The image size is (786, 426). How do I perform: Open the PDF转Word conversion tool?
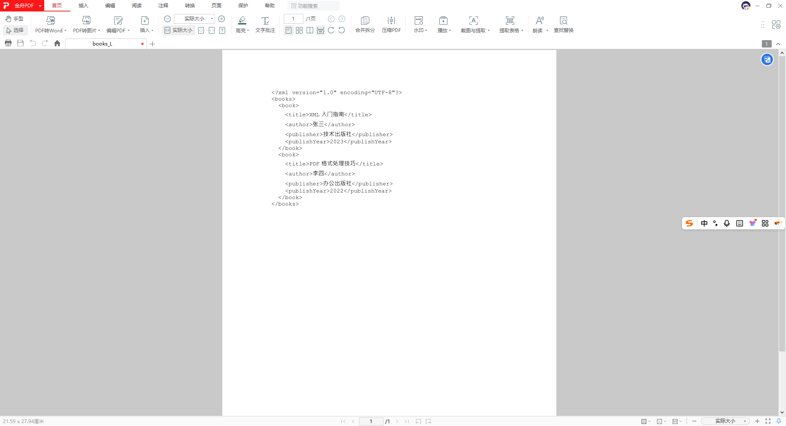(x=51, y=25)
